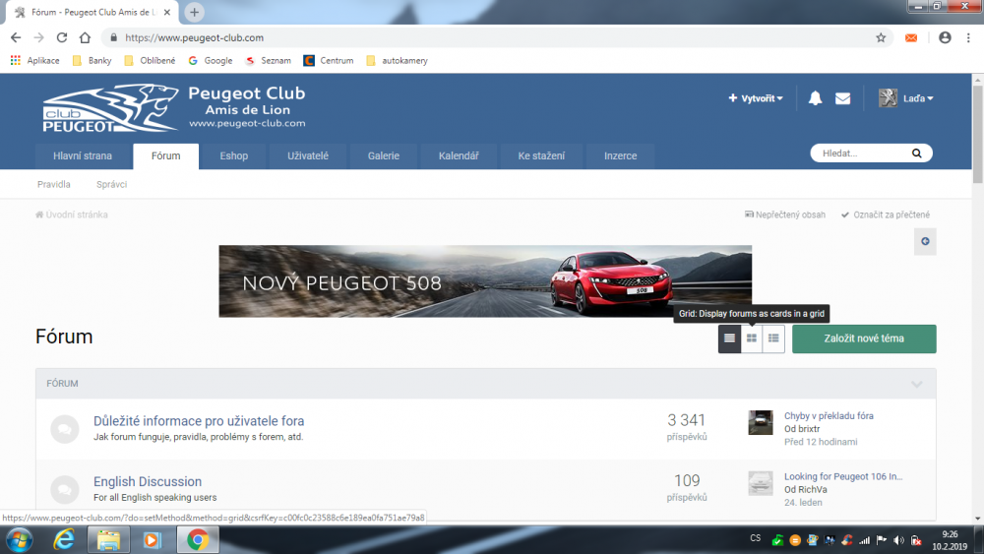Go back with browser back arrow
Image resolution: width=984 pixels, height=554 pixels.
[x=16, y=37]
